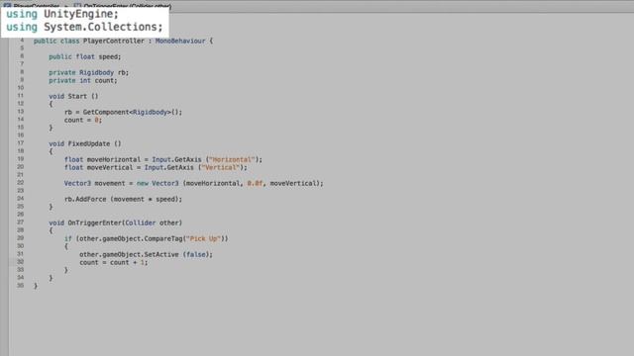Screen dimensions: 634x356
Task: Click the Collider parameter type
Action: click(141, 222)
